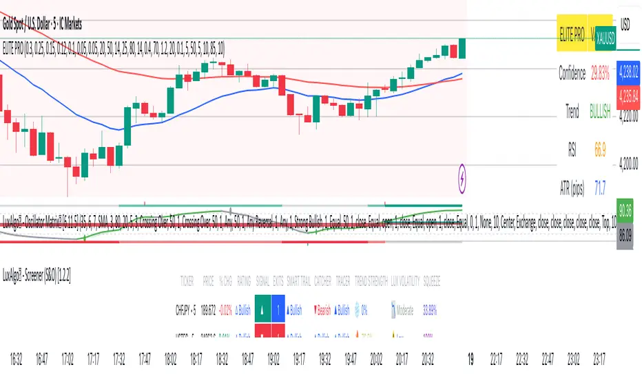Click the CHFJPY Smart Trail Bullish cell
The height and width of the screenshot is (378, 642).
(294, 310)
